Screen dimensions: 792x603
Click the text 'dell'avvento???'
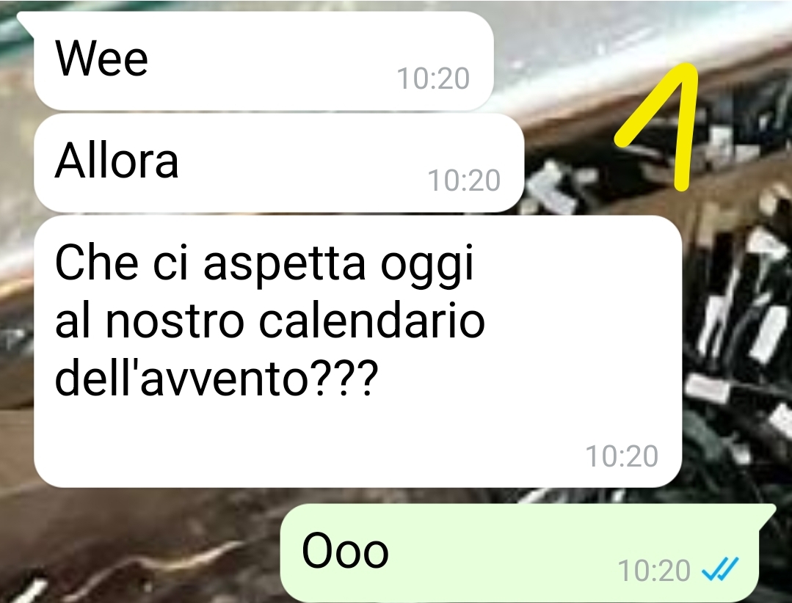[217, 378]
